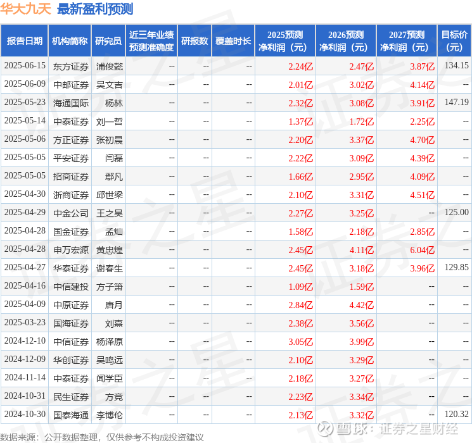
Task: Select the date cell 2025-05-14
Action: [x=25, y=121]
